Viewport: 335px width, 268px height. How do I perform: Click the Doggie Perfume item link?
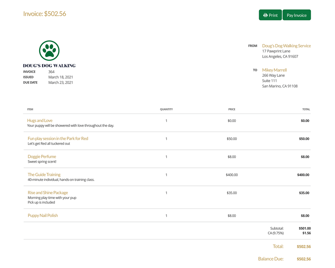[x=42, y=156]
